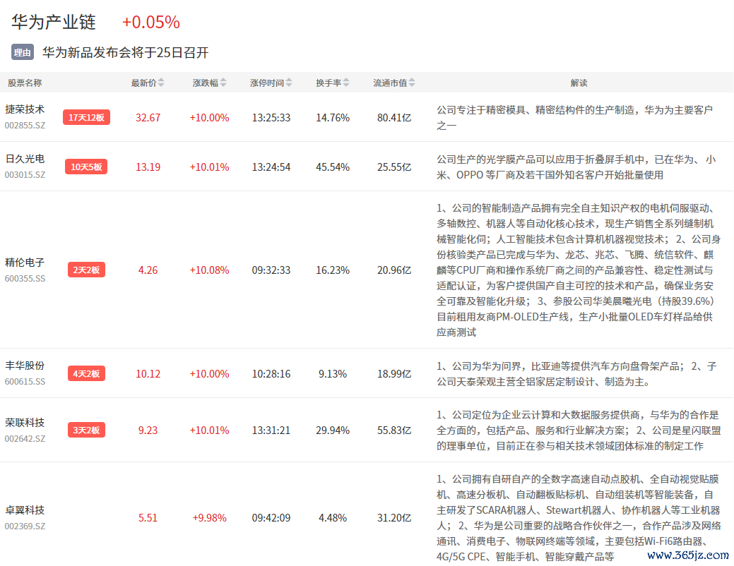The height and width of the screenshot is (566, 734).
Task: Sort by 换手率 column arrows
Action: click(x=346, y=83)
